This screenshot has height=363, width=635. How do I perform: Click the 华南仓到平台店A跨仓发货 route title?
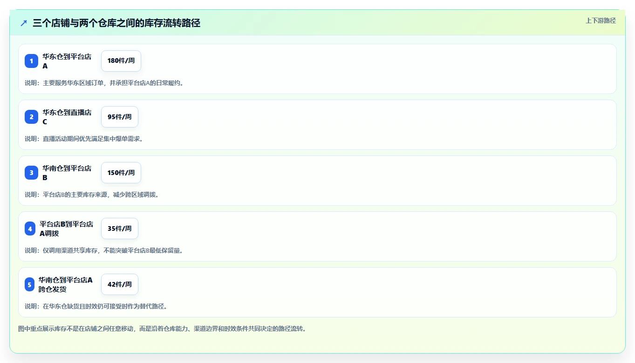66,284
